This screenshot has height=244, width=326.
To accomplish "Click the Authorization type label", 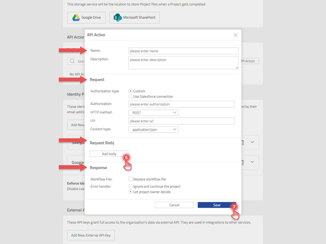I will click(x=105, y=91).
